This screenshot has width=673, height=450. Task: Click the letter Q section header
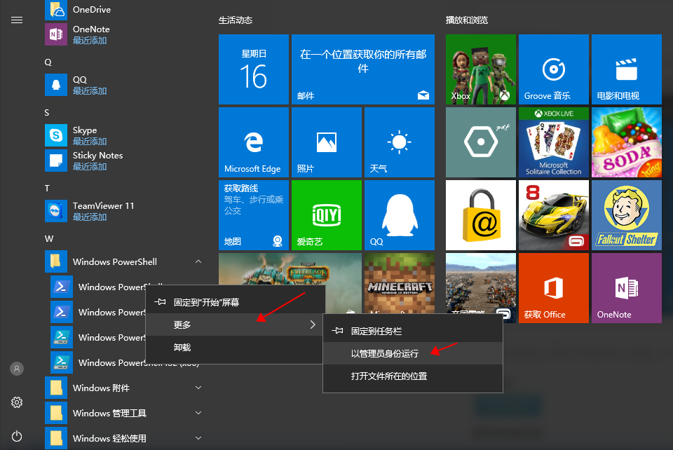pos(48,62)
